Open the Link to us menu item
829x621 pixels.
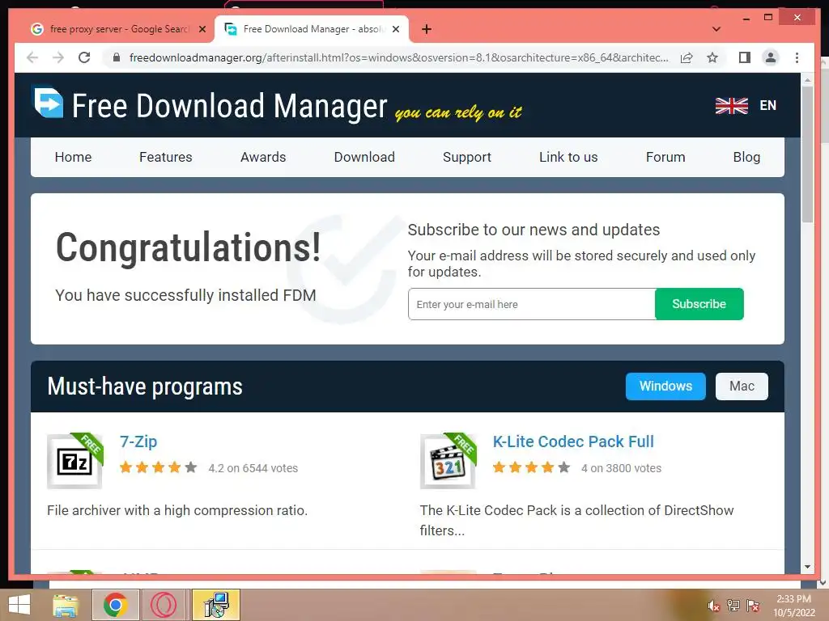(x=568, y=157)
